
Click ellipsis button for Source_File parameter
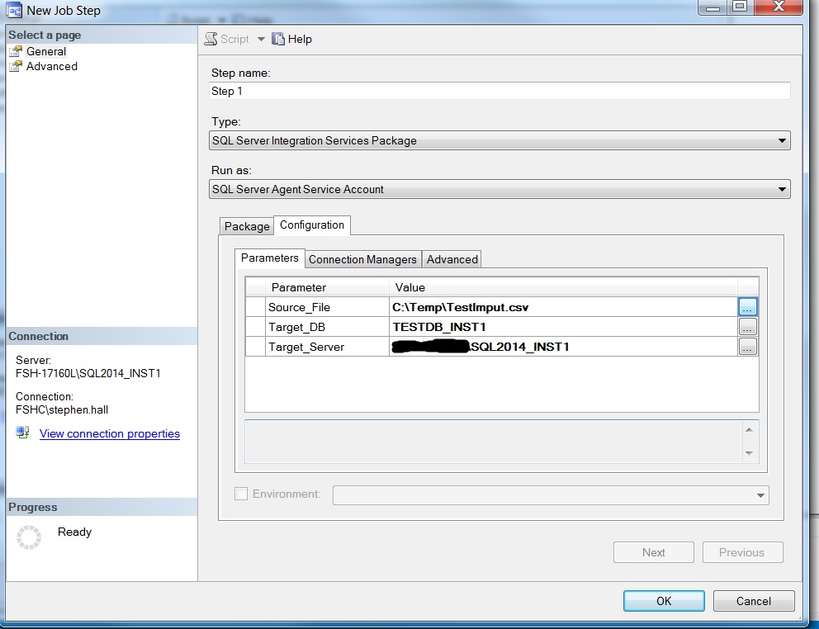[747, 307]
